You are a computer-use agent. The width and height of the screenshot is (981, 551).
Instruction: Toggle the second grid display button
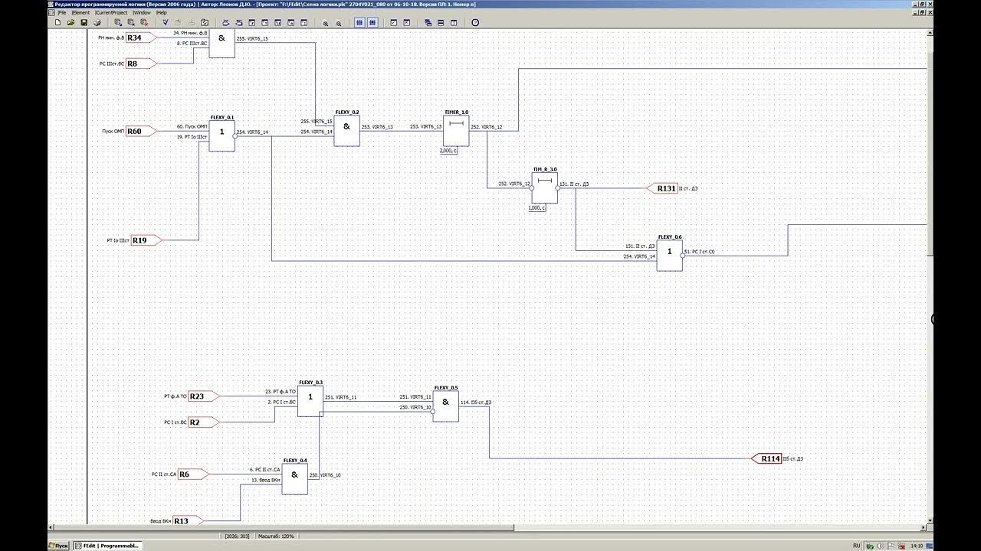pos(372,23)
